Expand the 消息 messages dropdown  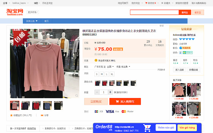click(37, 3)
